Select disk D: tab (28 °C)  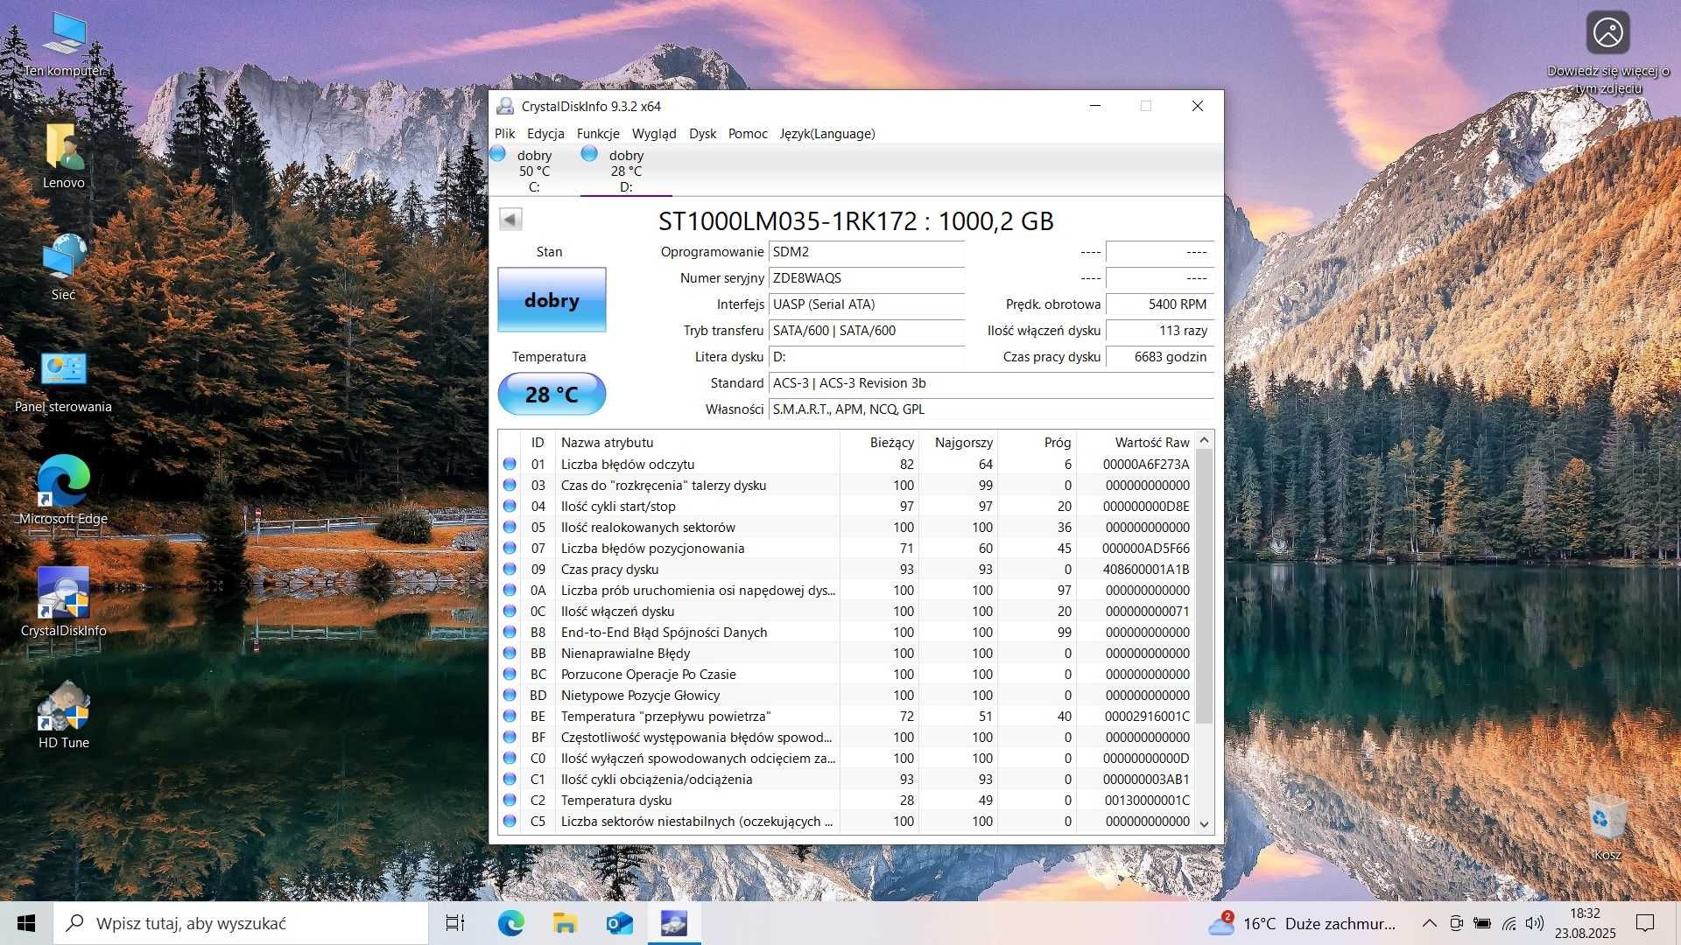(x=625, y=170)
